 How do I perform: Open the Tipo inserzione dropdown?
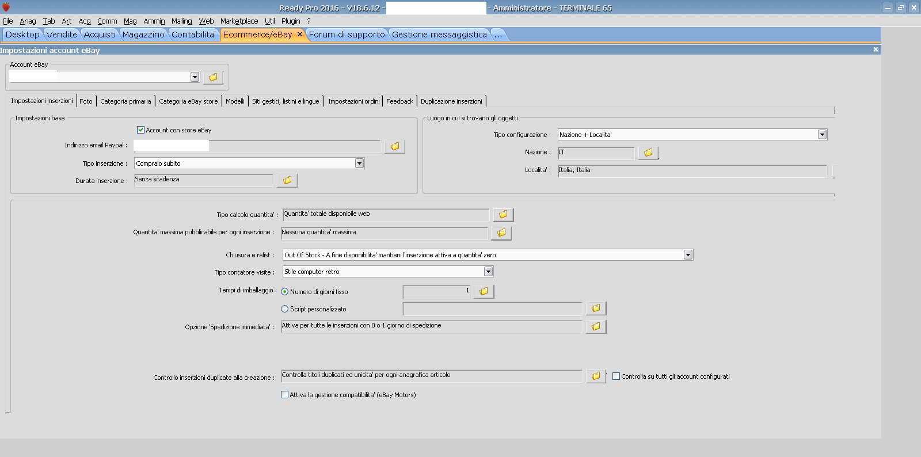359,163
